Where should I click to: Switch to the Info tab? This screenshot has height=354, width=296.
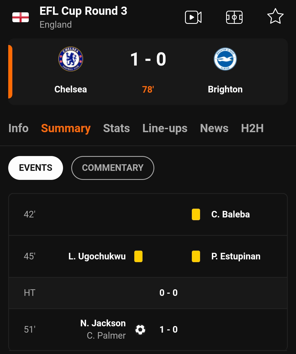tap(18, 128)
